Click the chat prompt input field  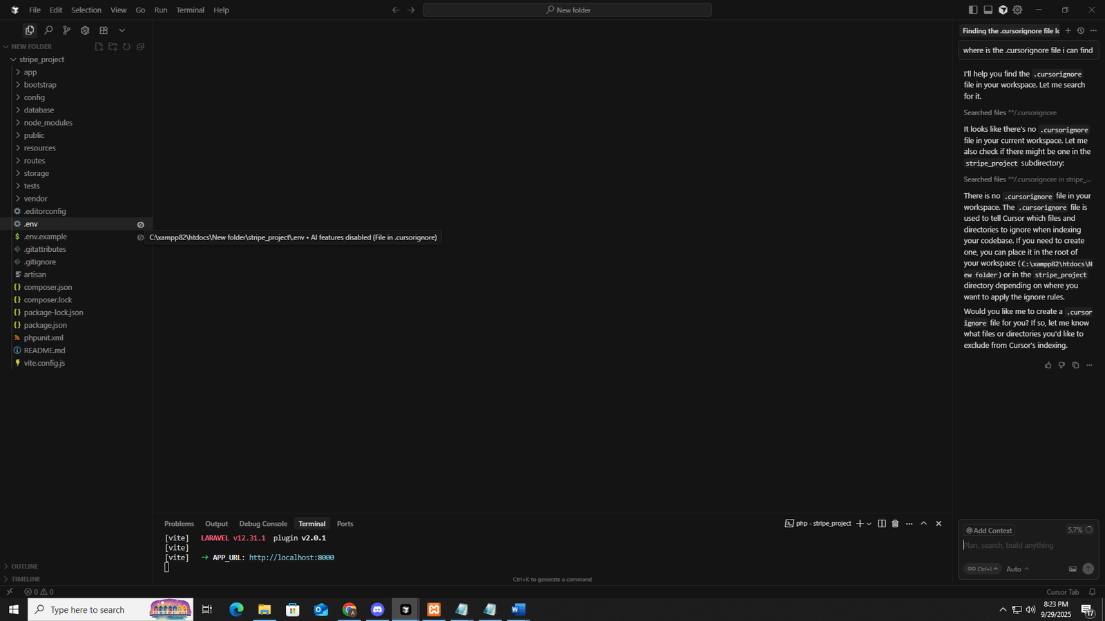click(x=1022, y=546)
